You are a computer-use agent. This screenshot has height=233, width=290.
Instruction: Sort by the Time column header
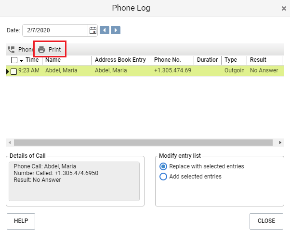(x=32, y=60)
